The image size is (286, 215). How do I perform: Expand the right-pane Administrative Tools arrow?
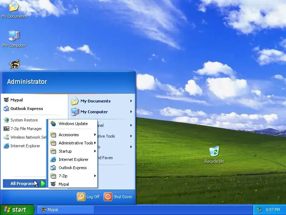(131, 136)
